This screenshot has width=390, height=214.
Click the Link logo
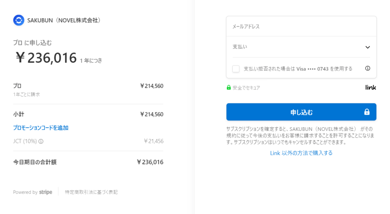point(371,87)
